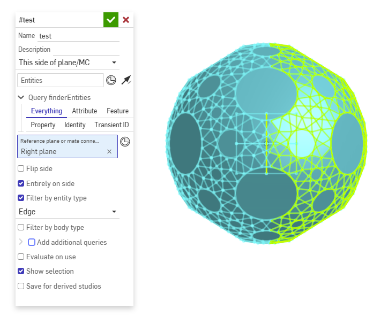388x317 pixels.
Task: Collapse the Query finderEntities section
Action: point(21,97)
